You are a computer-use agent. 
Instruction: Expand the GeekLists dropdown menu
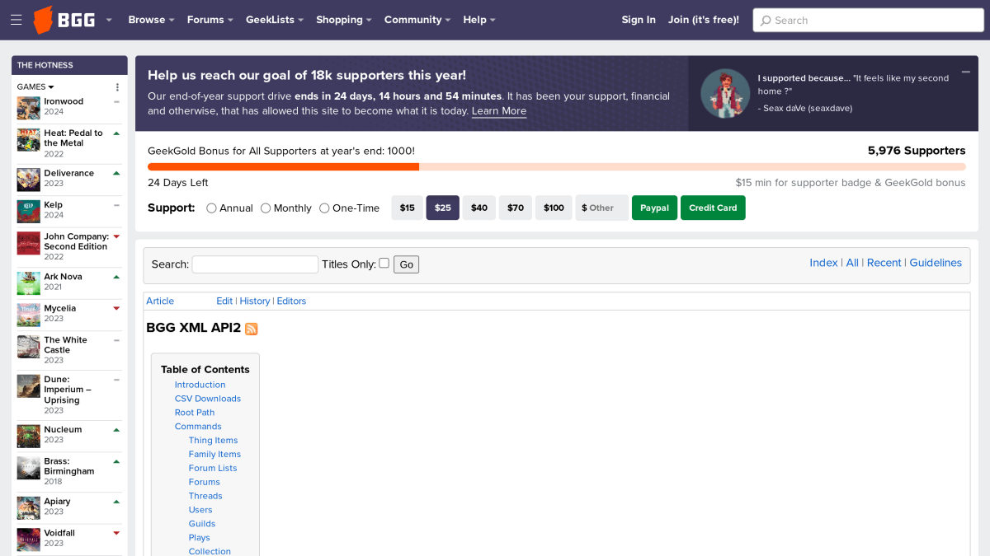275,20
